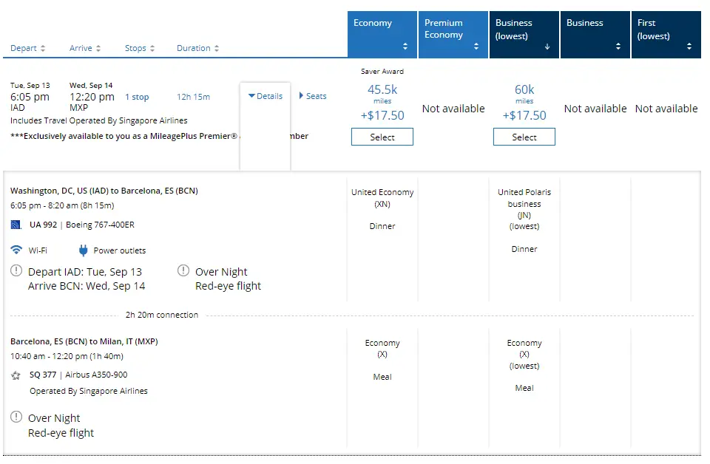This screenshot has height=464, width=710.
Task: Click the Star Alliance logo beside SQ 377
Action: (16, 375)
